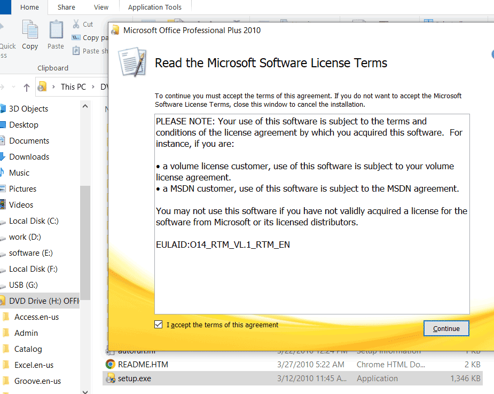Screen dimensions: 494x394
Task: Open the recent locations dropdown arrow
Action: [13, 86]
